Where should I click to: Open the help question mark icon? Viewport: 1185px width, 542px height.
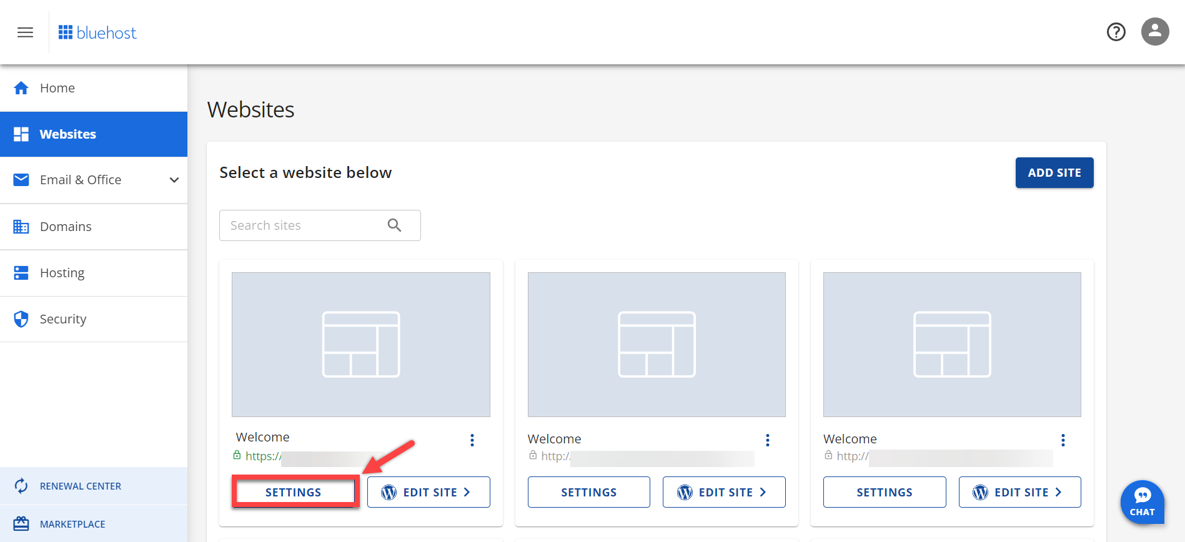coord(1116,32)
